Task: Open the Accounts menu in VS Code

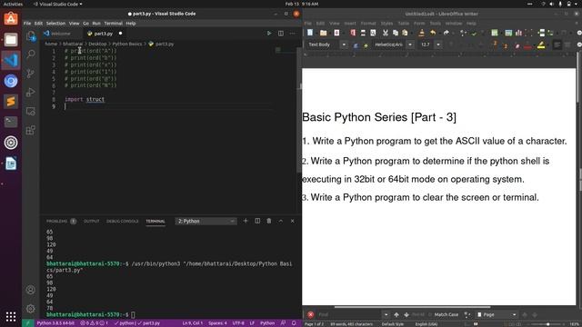Action: tap(31, 290)
